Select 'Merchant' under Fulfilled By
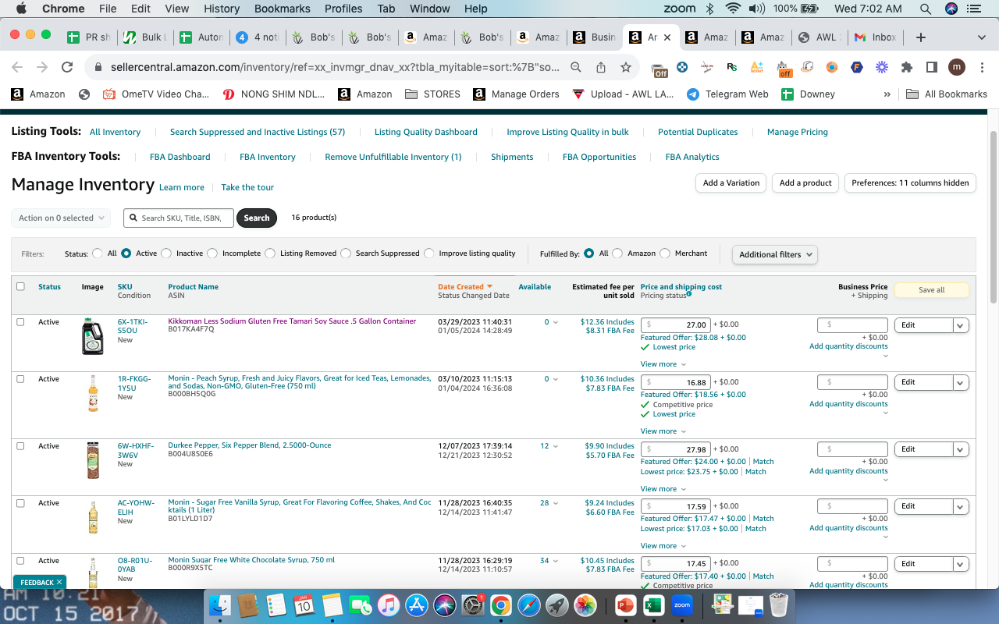The width and height of the screenshot is (999, 624). (x=665, y=253)
